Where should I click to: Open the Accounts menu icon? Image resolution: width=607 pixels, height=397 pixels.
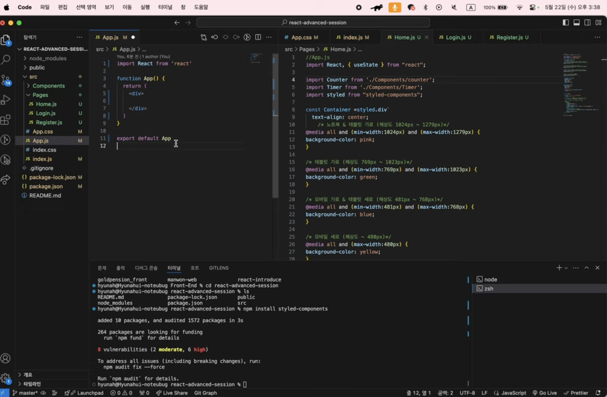(6, 358)
